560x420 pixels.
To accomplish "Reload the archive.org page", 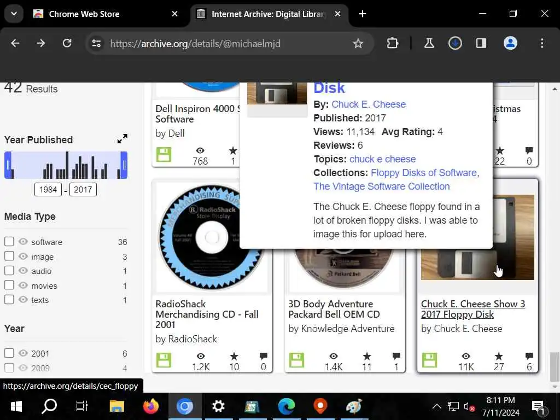I will click(x=67, y=44).
